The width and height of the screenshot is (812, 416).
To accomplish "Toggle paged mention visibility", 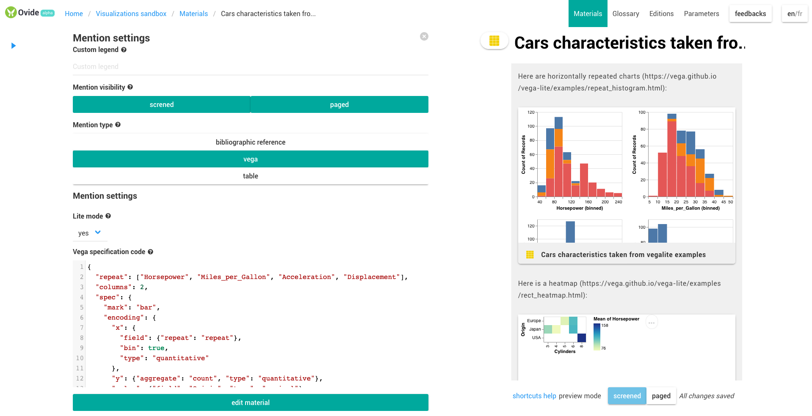I will coord(340,104).
